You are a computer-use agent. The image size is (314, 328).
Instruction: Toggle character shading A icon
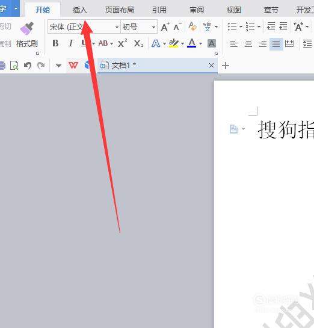[212, 43]
